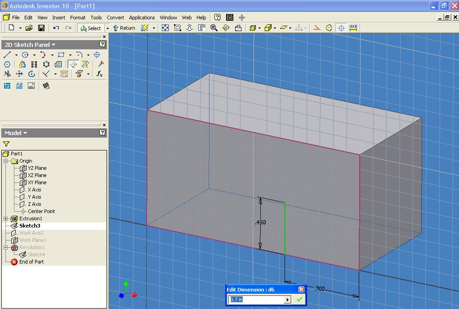Open the Select mode dropdown arrow

point(107,28)
